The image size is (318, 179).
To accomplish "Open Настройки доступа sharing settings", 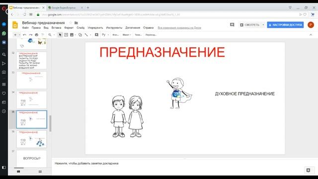I will point(285,25).
